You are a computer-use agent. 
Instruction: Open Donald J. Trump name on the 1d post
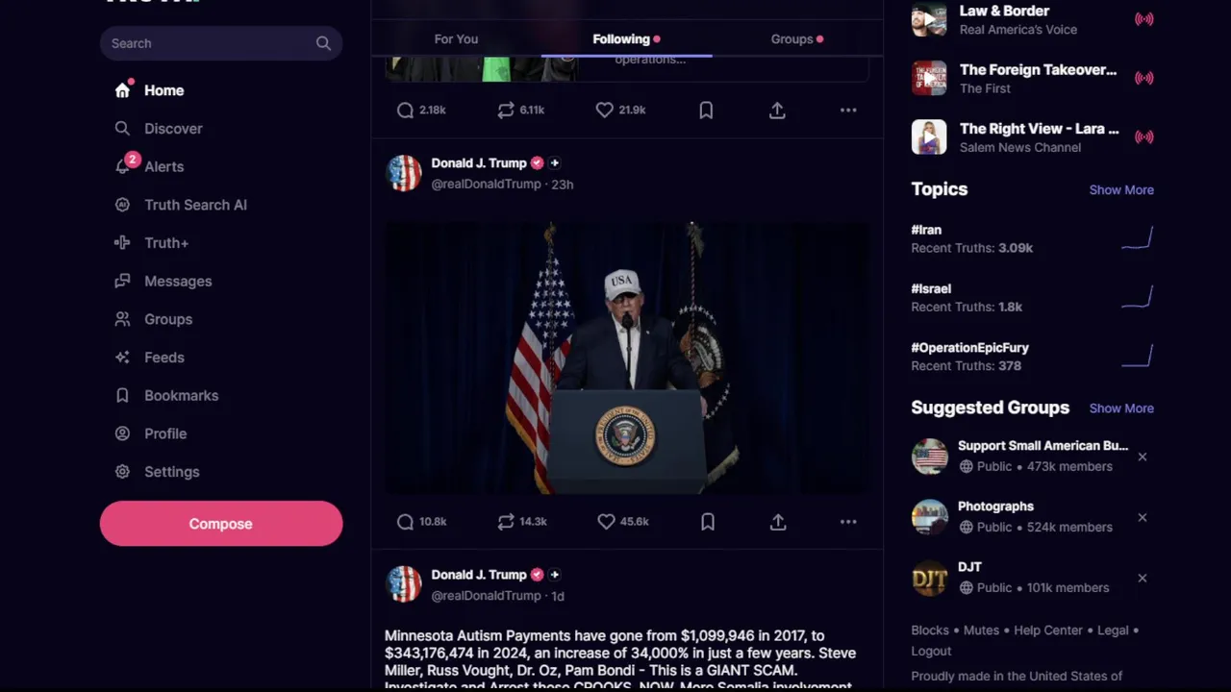[x=479, y=575]
